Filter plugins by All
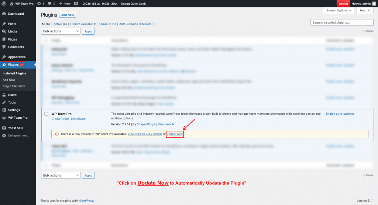The width and height of the screenshot is (378, 205). 43,24
